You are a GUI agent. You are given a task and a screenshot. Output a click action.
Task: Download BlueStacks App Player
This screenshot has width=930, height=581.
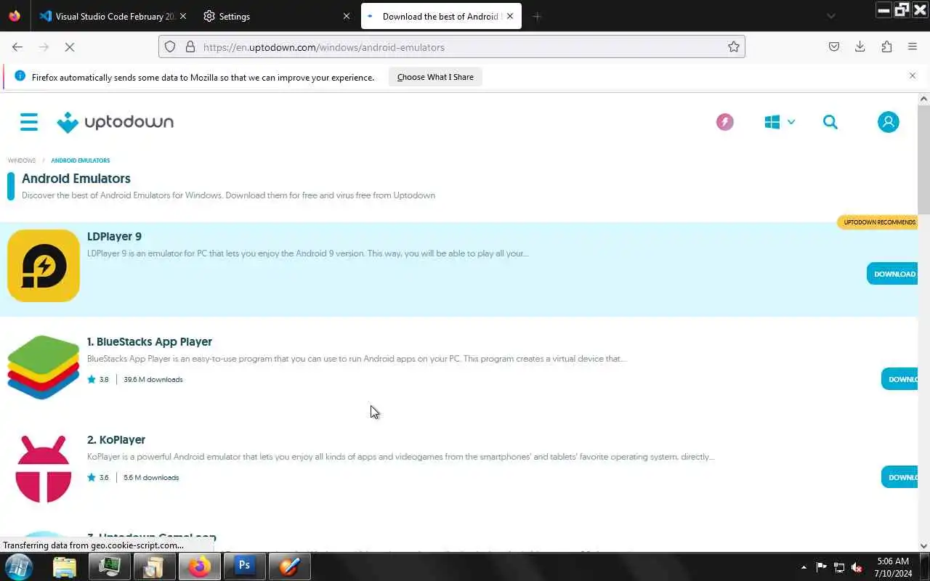900,379
